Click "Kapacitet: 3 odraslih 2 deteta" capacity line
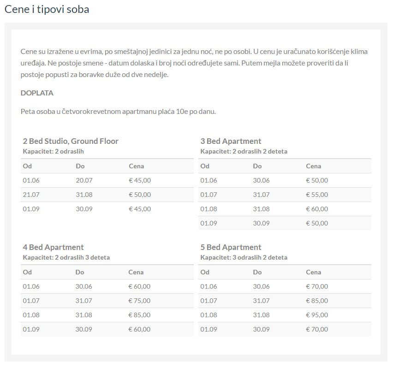This screenshot has width=393, height=368. 244,257
